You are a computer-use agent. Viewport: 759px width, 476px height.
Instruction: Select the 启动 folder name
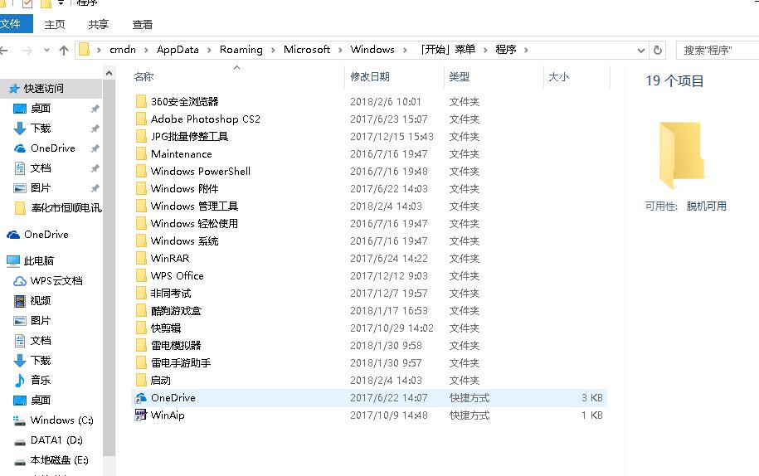coord(161,380)
